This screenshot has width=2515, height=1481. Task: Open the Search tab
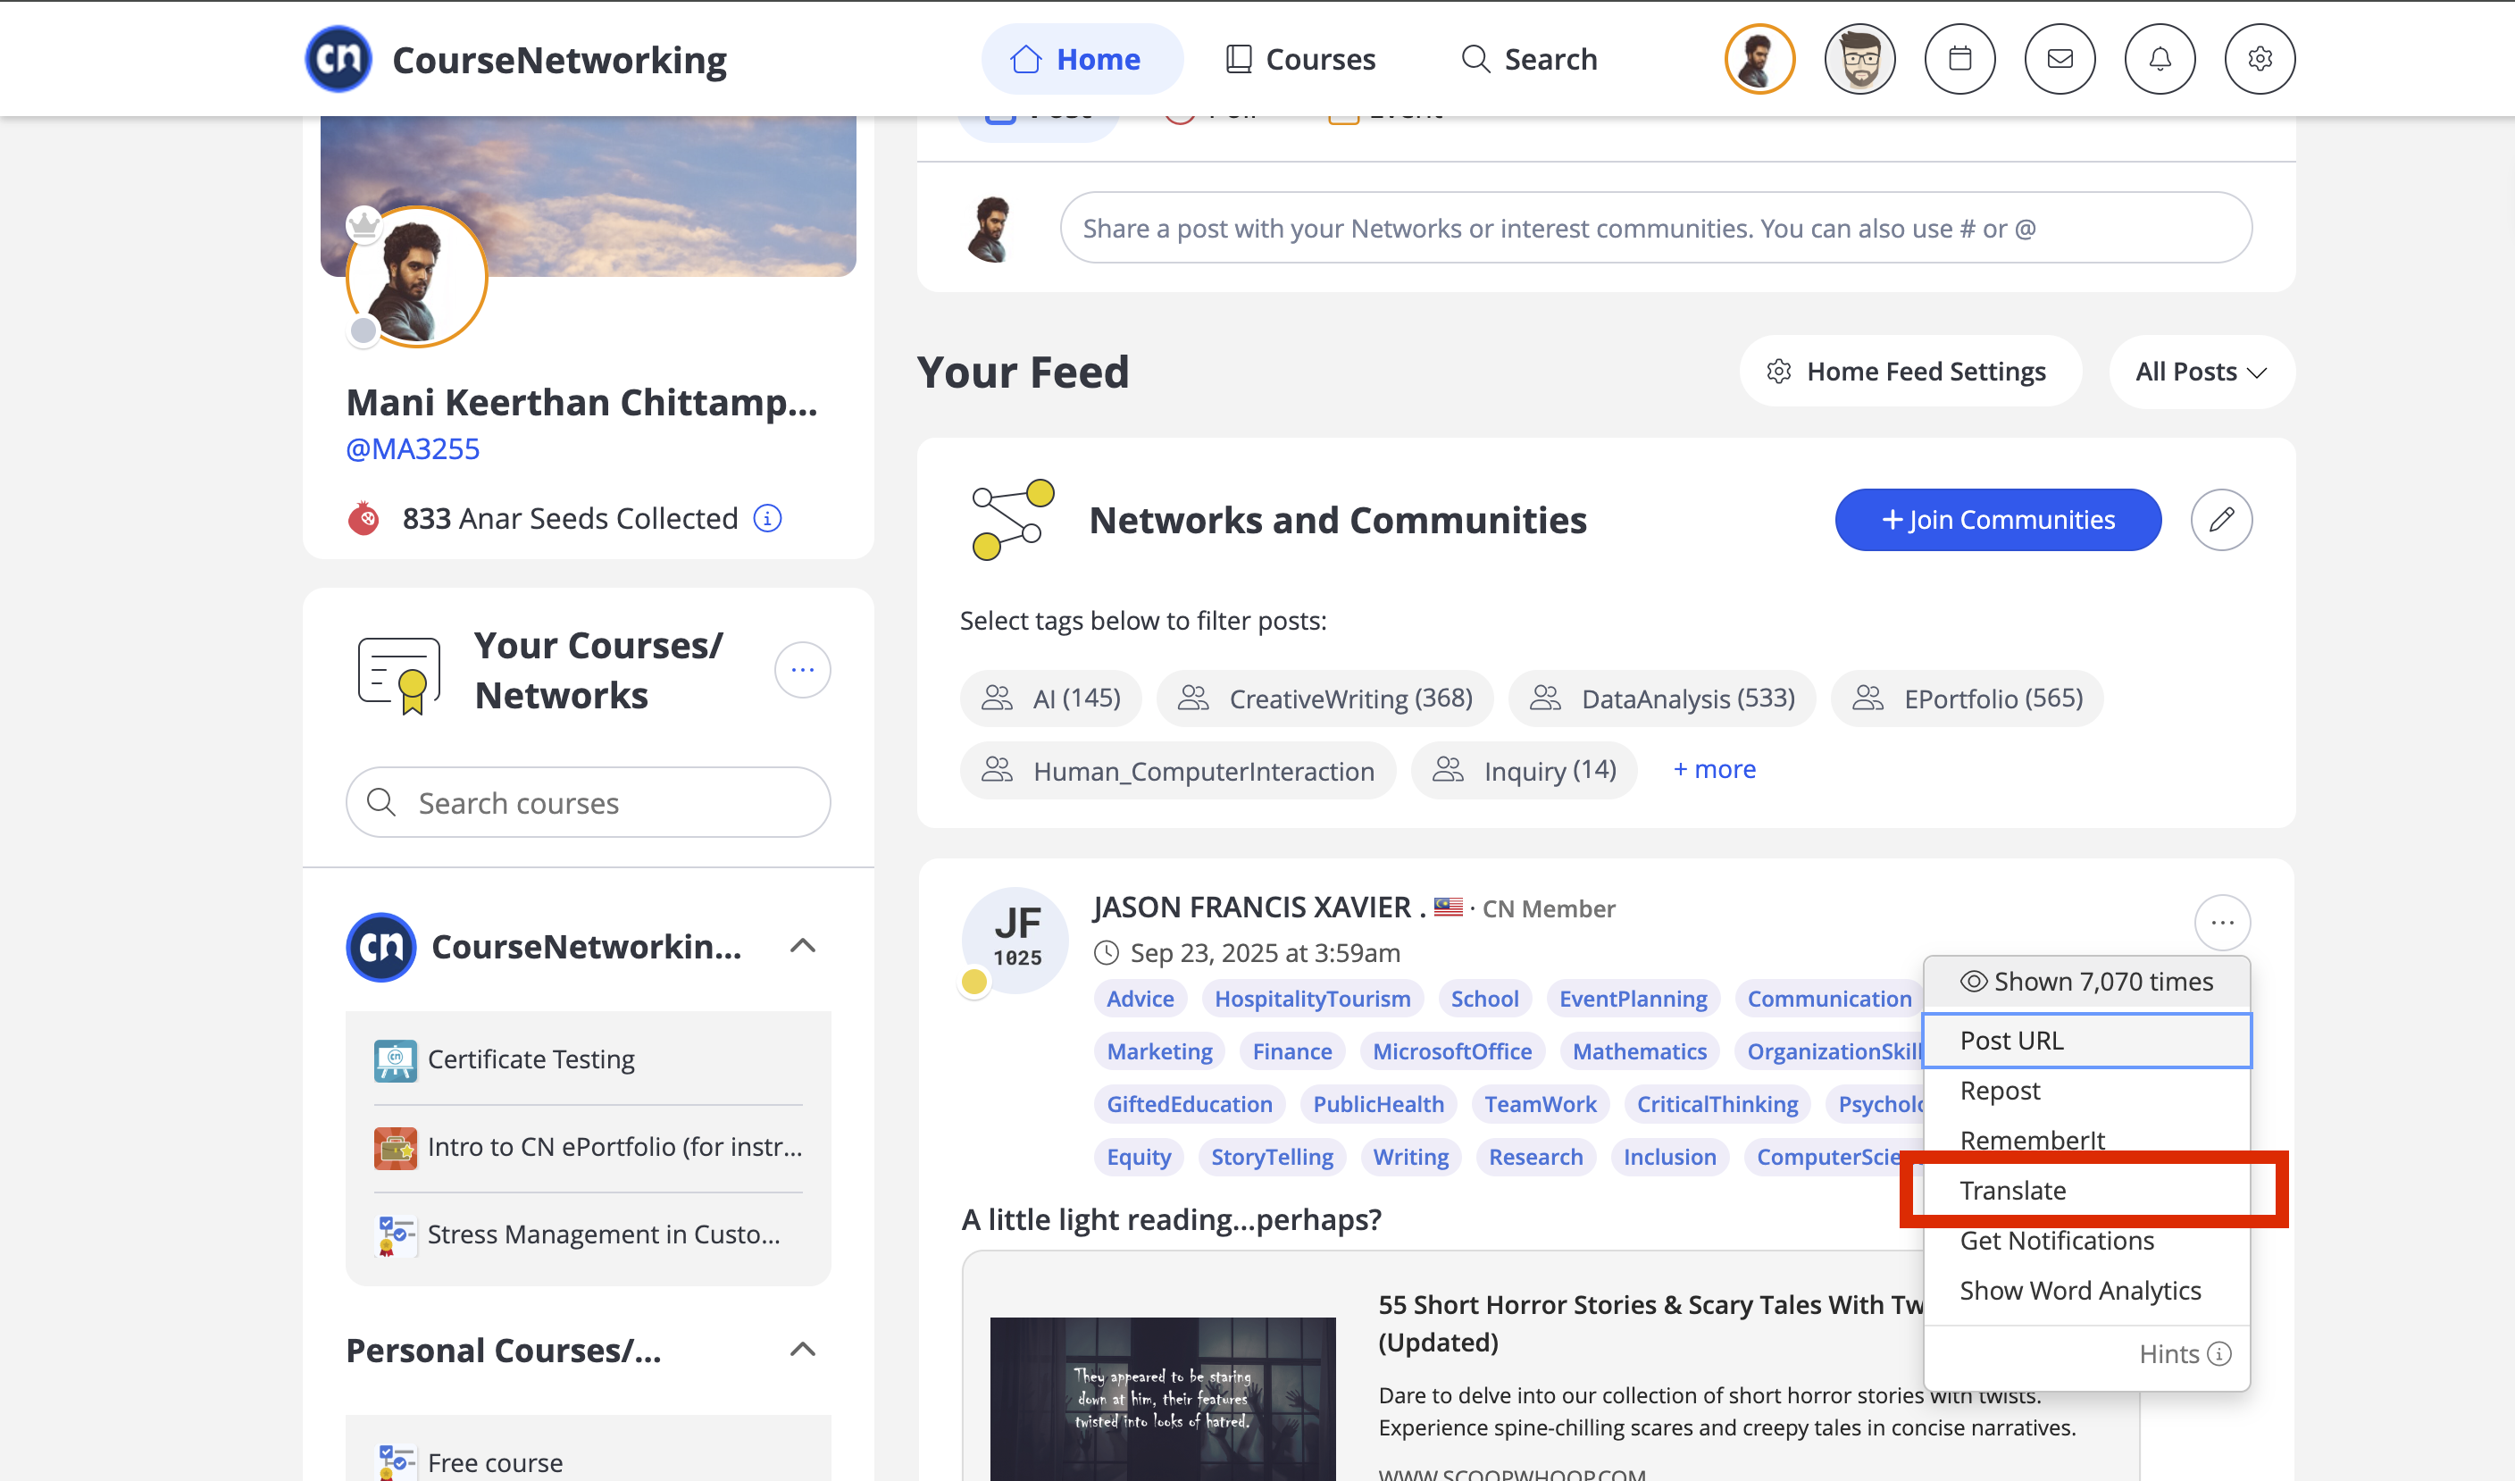pyautogui.click(x=1529, y=59)
